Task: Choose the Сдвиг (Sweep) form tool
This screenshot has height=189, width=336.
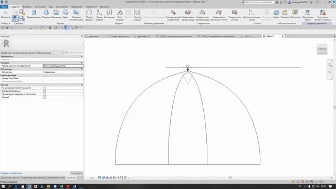Action: (65, 14)
